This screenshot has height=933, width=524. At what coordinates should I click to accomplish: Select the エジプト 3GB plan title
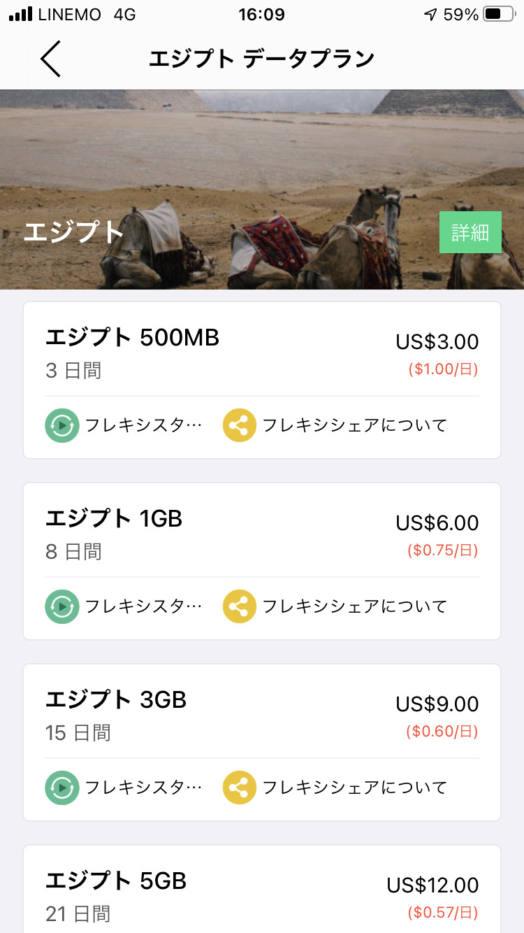pos(116,700)
